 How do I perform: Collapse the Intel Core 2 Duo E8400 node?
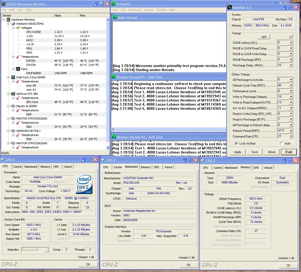[x=8, y=77]
